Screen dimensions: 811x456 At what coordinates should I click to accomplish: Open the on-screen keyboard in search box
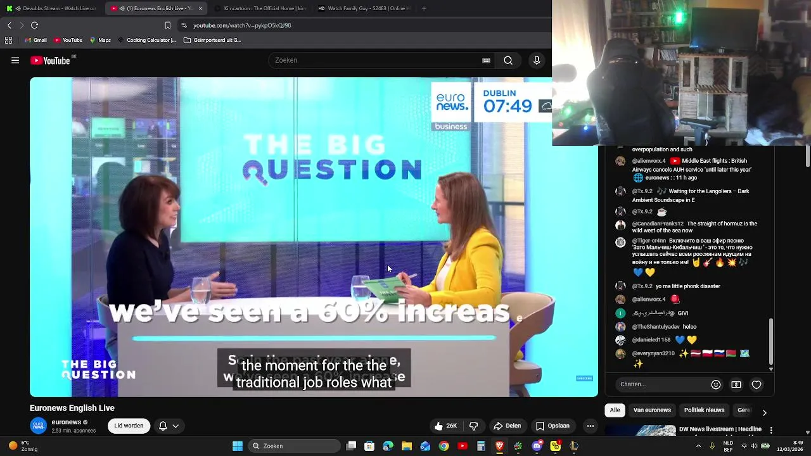coord(486,61)
